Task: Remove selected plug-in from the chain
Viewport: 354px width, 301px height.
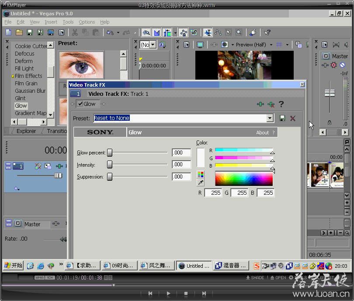Action: pyautogui.click(x=271, y=104)
